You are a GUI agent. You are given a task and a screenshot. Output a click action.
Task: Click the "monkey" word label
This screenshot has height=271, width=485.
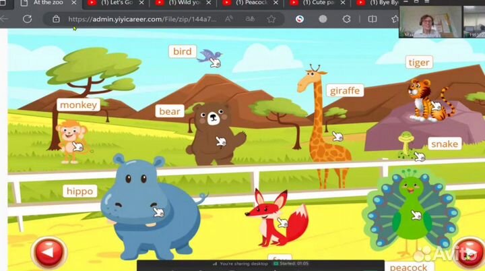pos(78,104)
